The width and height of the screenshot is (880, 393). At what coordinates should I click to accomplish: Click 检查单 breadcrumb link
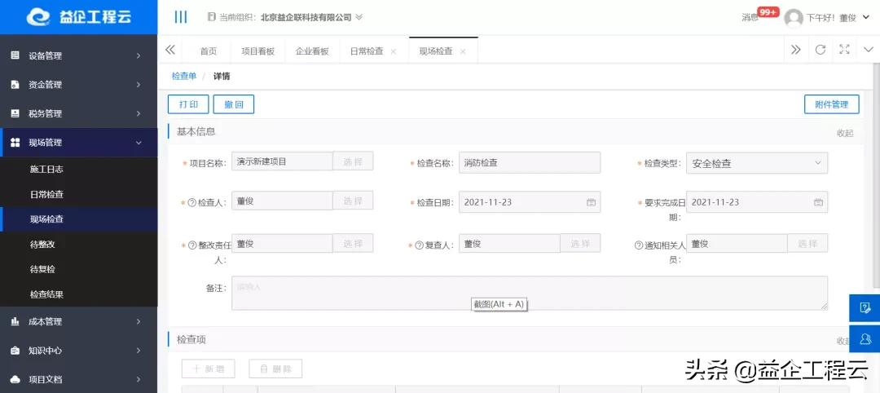[x=183, y=76]
